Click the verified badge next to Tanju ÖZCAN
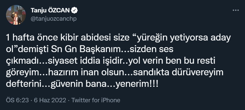This screenshot has height=110, width=245. pos(74,10)
